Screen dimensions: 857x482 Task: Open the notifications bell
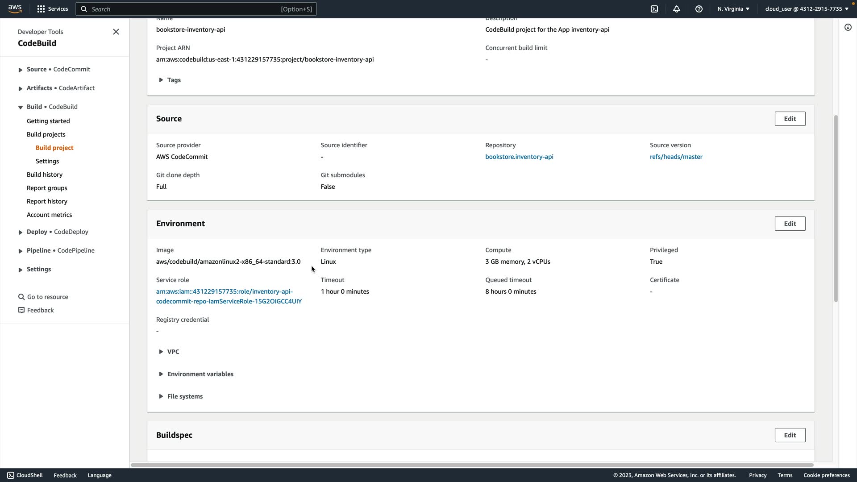click(x=677, y=9)
